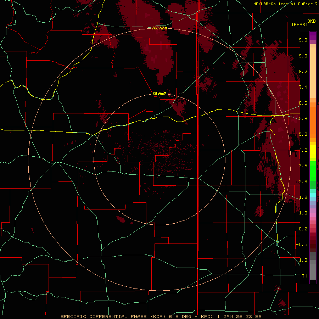Screen dimensions: 319x319
Task: Click the 7.4 legend value
Action: point(303,87)
